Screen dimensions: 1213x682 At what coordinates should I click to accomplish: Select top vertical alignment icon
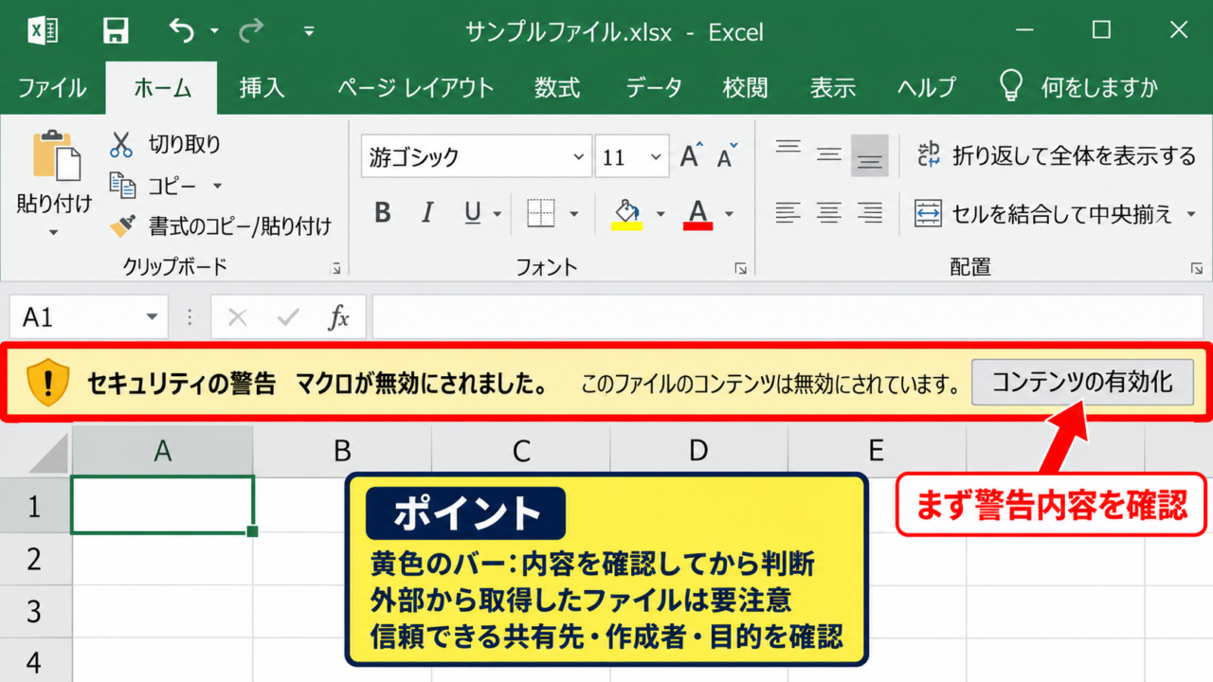[x=788, y=149]
